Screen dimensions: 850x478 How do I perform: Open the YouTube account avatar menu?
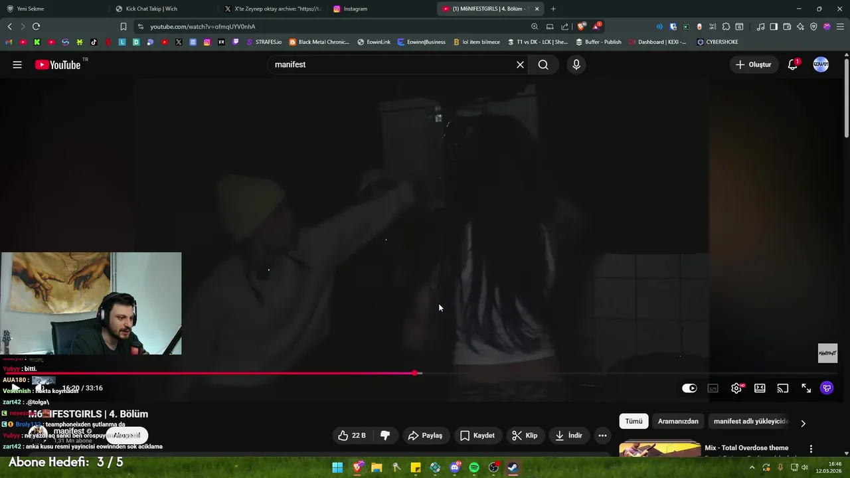click(821, 64)
